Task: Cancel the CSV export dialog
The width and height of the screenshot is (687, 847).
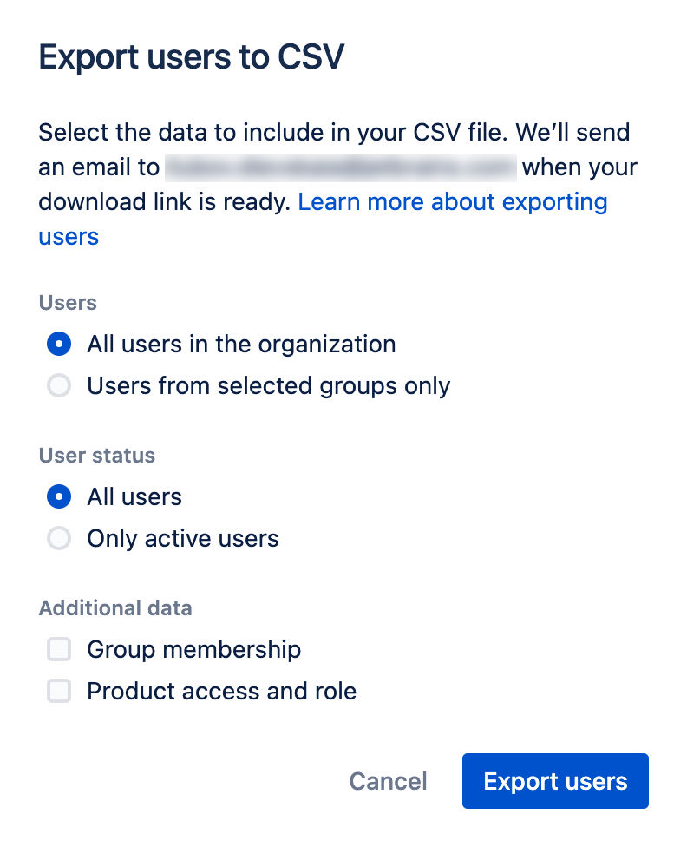Action: coord(388,781)
